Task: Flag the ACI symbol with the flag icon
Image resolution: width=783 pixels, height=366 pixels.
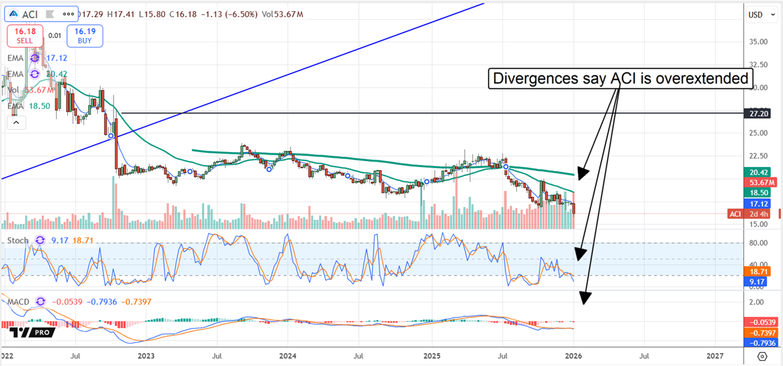Action: pos(50,13)
